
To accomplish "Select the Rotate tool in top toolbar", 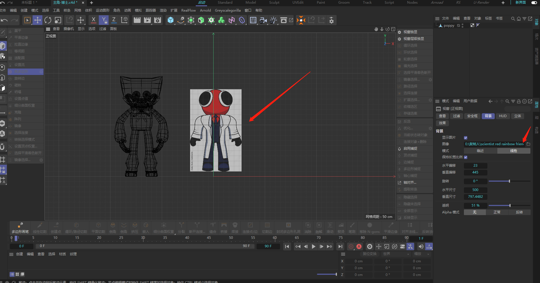I will click(48, 20).
